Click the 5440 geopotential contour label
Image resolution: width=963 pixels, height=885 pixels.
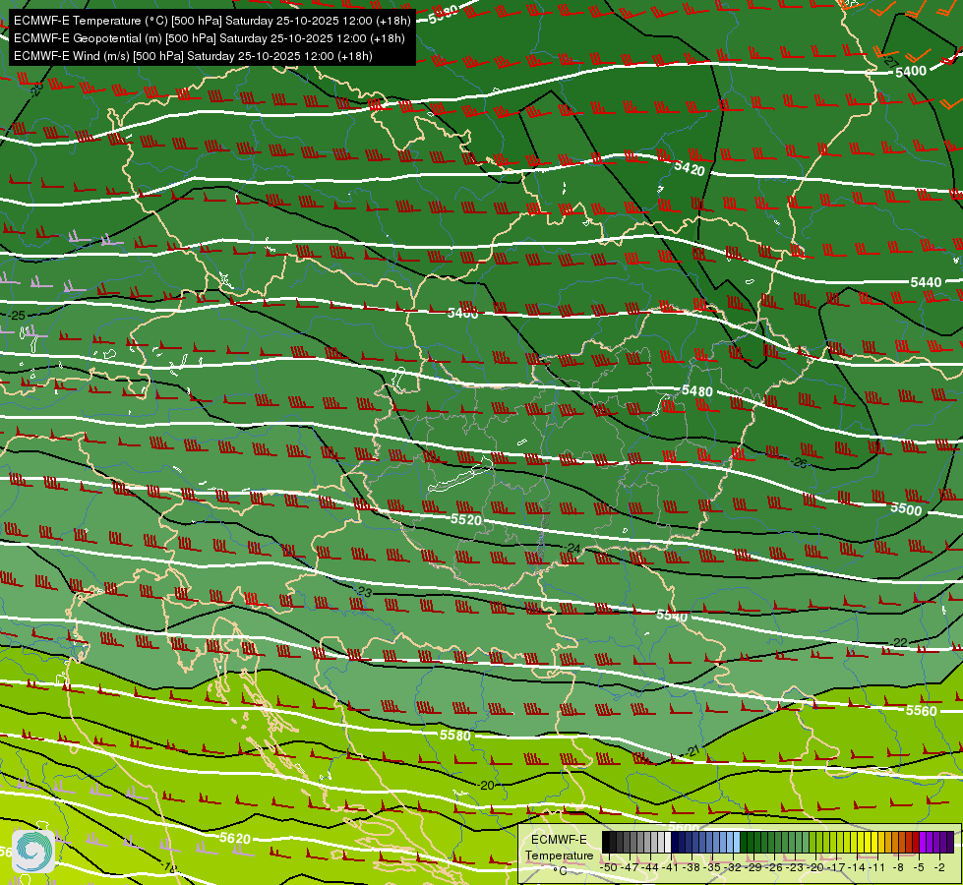(926, 282)
